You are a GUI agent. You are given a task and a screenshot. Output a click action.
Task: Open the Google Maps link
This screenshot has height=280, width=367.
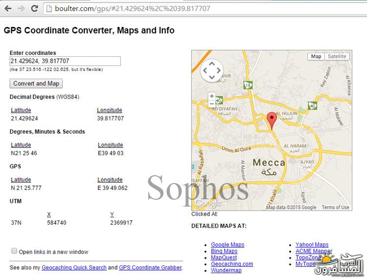click(x=228, y=245)
